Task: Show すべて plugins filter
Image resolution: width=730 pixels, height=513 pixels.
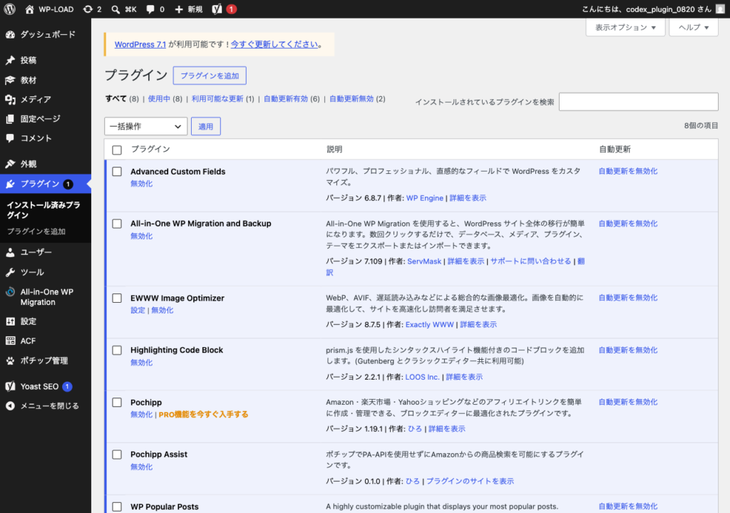Action: click(116, 99)
